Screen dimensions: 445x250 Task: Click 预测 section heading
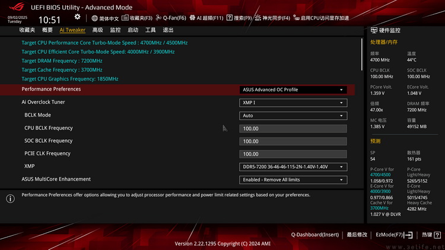click(x=375, y=141)
